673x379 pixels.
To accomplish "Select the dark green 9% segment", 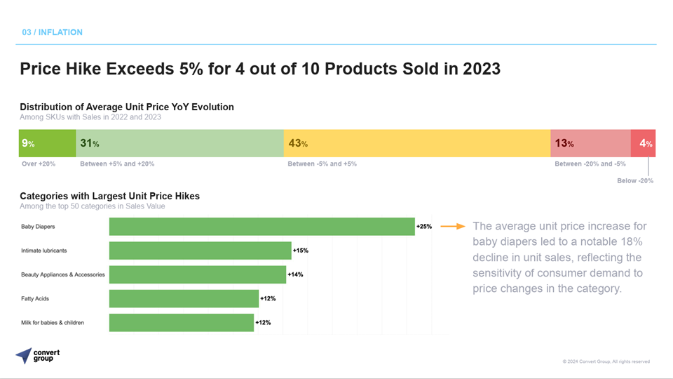I will [x=47, y=143].
